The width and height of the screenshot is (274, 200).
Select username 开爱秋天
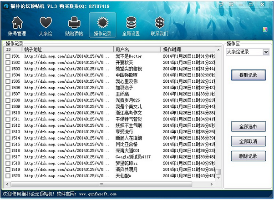(x=124, y=62)
